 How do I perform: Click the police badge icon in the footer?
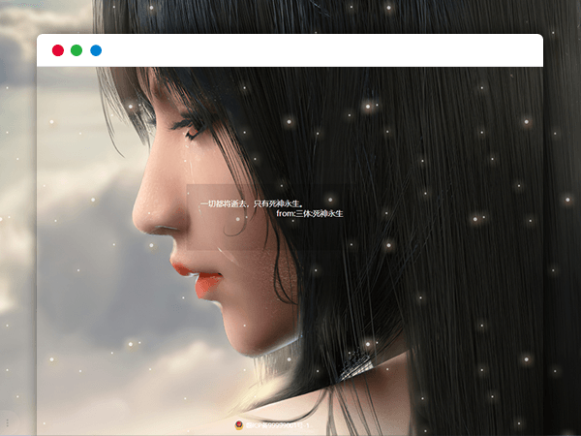239,424
